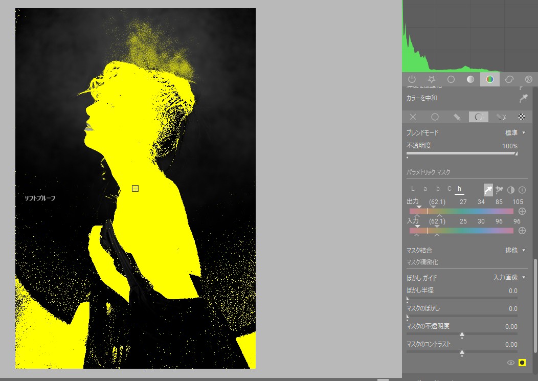Viewport: 538px width, 381px height.
Task: Reset parametric mask settings circle icon
Action: 522,190
